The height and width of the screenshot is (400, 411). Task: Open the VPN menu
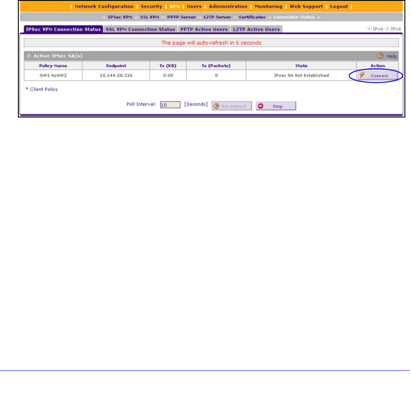175,6
